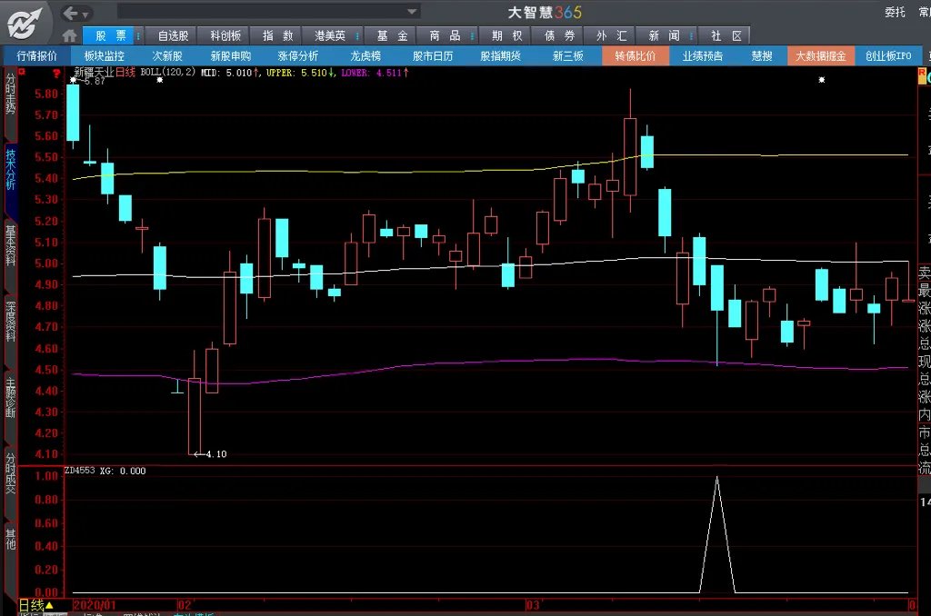This screenshot has height=616, width=931.
Task: Click the white info marker at top right
Action: [822, 80]
